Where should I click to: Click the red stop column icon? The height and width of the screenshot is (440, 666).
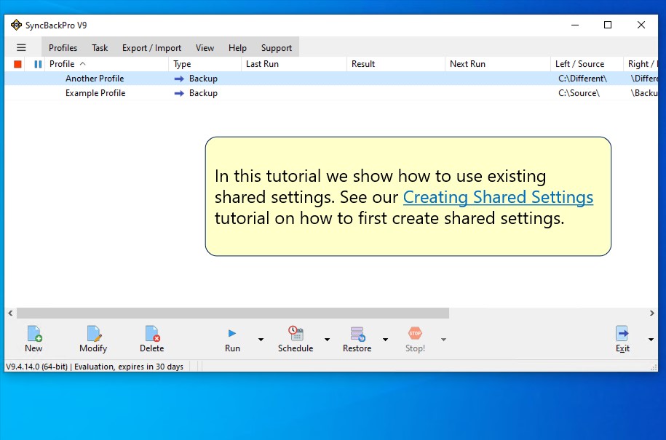pyautogui.click(x=17, y=64)
